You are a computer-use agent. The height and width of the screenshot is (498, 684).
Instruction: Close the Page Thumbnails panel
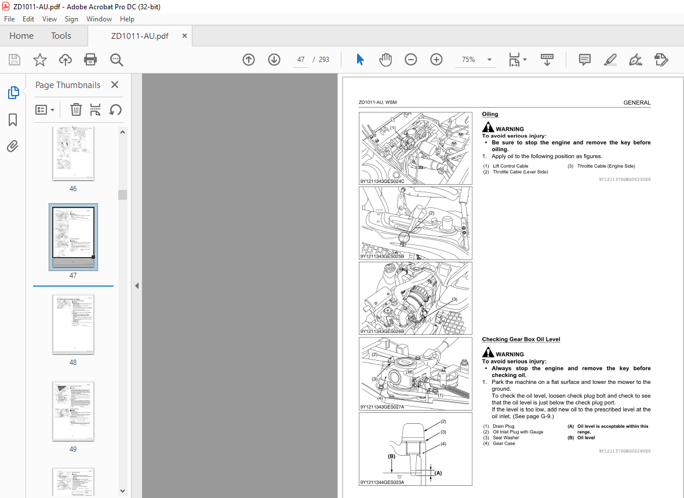click(115, 85)
